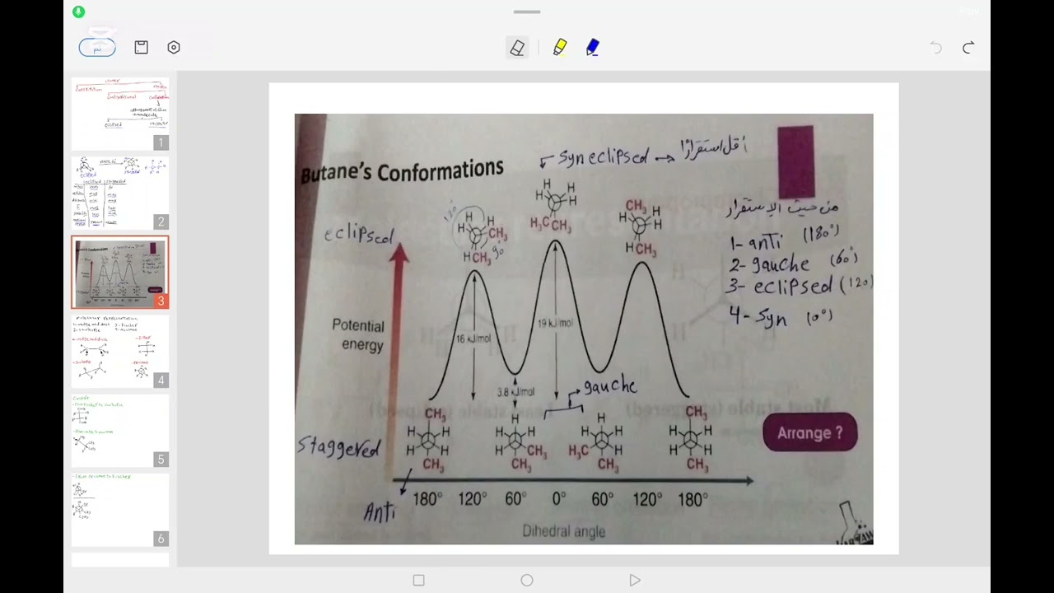The width and height of the screenshot is (1054, 593).
Task: Open page 1 thumbnail
Action: click(120, 114)
